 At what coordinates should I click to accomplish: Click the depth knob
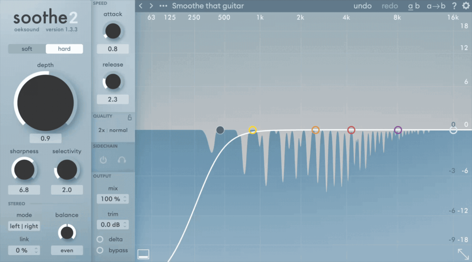pos(45,103)
